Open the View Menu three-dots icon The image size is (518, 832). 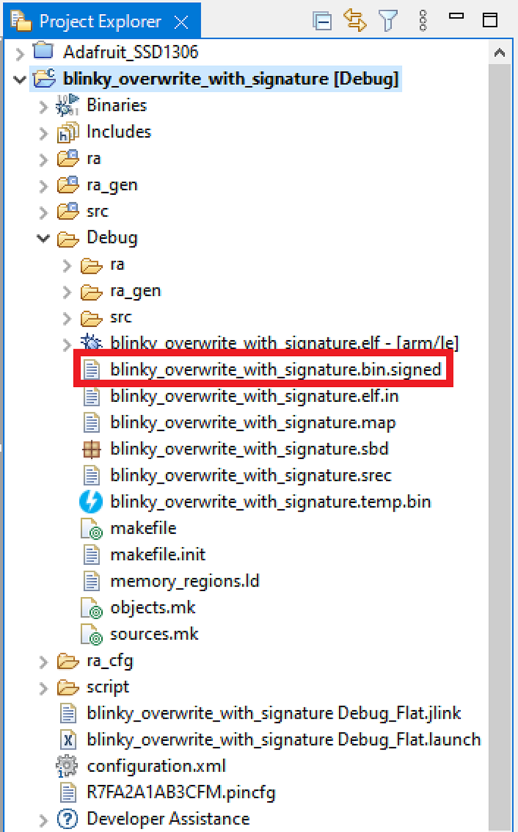point(423,21)
